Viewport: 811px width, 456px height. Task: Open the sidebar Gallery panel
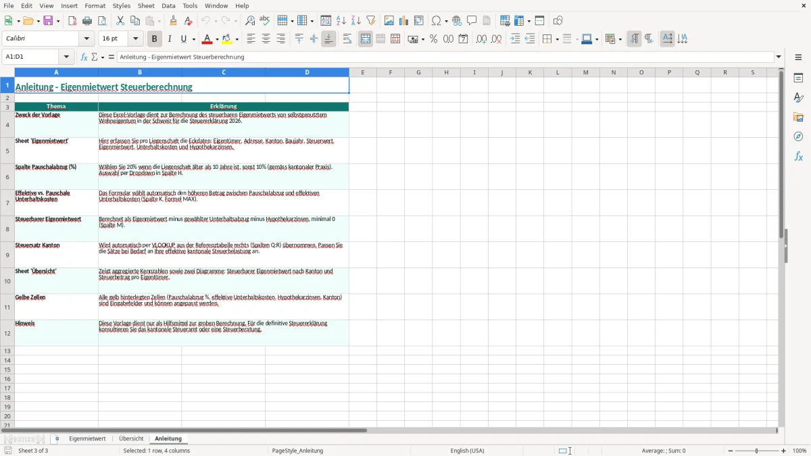click(x=798, y=117)
